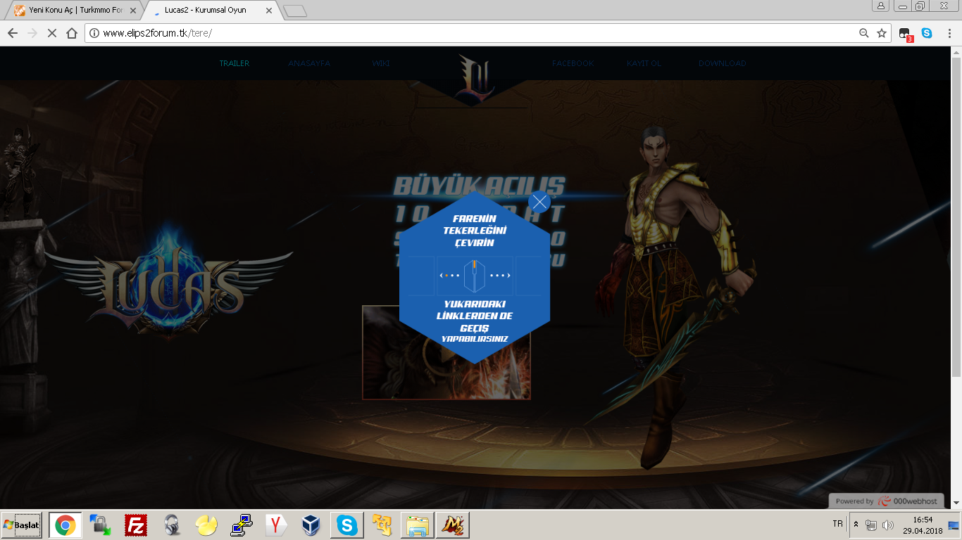Close the blue hexagon popup
The height and width of the screenshot is (540, 962).
539,202
